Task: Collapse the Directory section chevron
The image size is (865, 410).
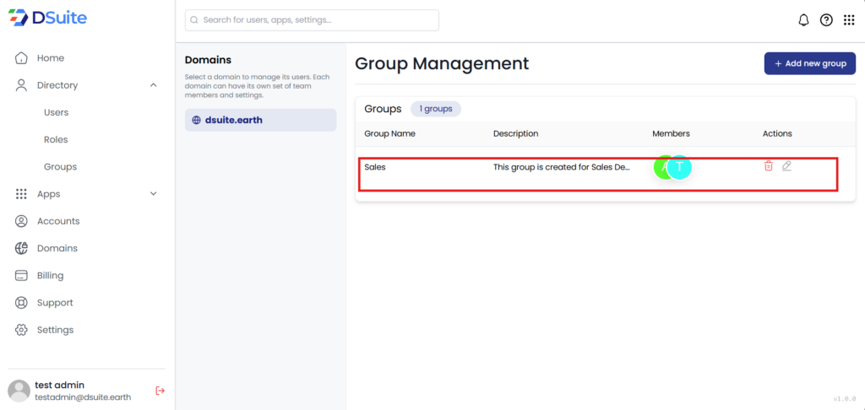Action: 153,85
